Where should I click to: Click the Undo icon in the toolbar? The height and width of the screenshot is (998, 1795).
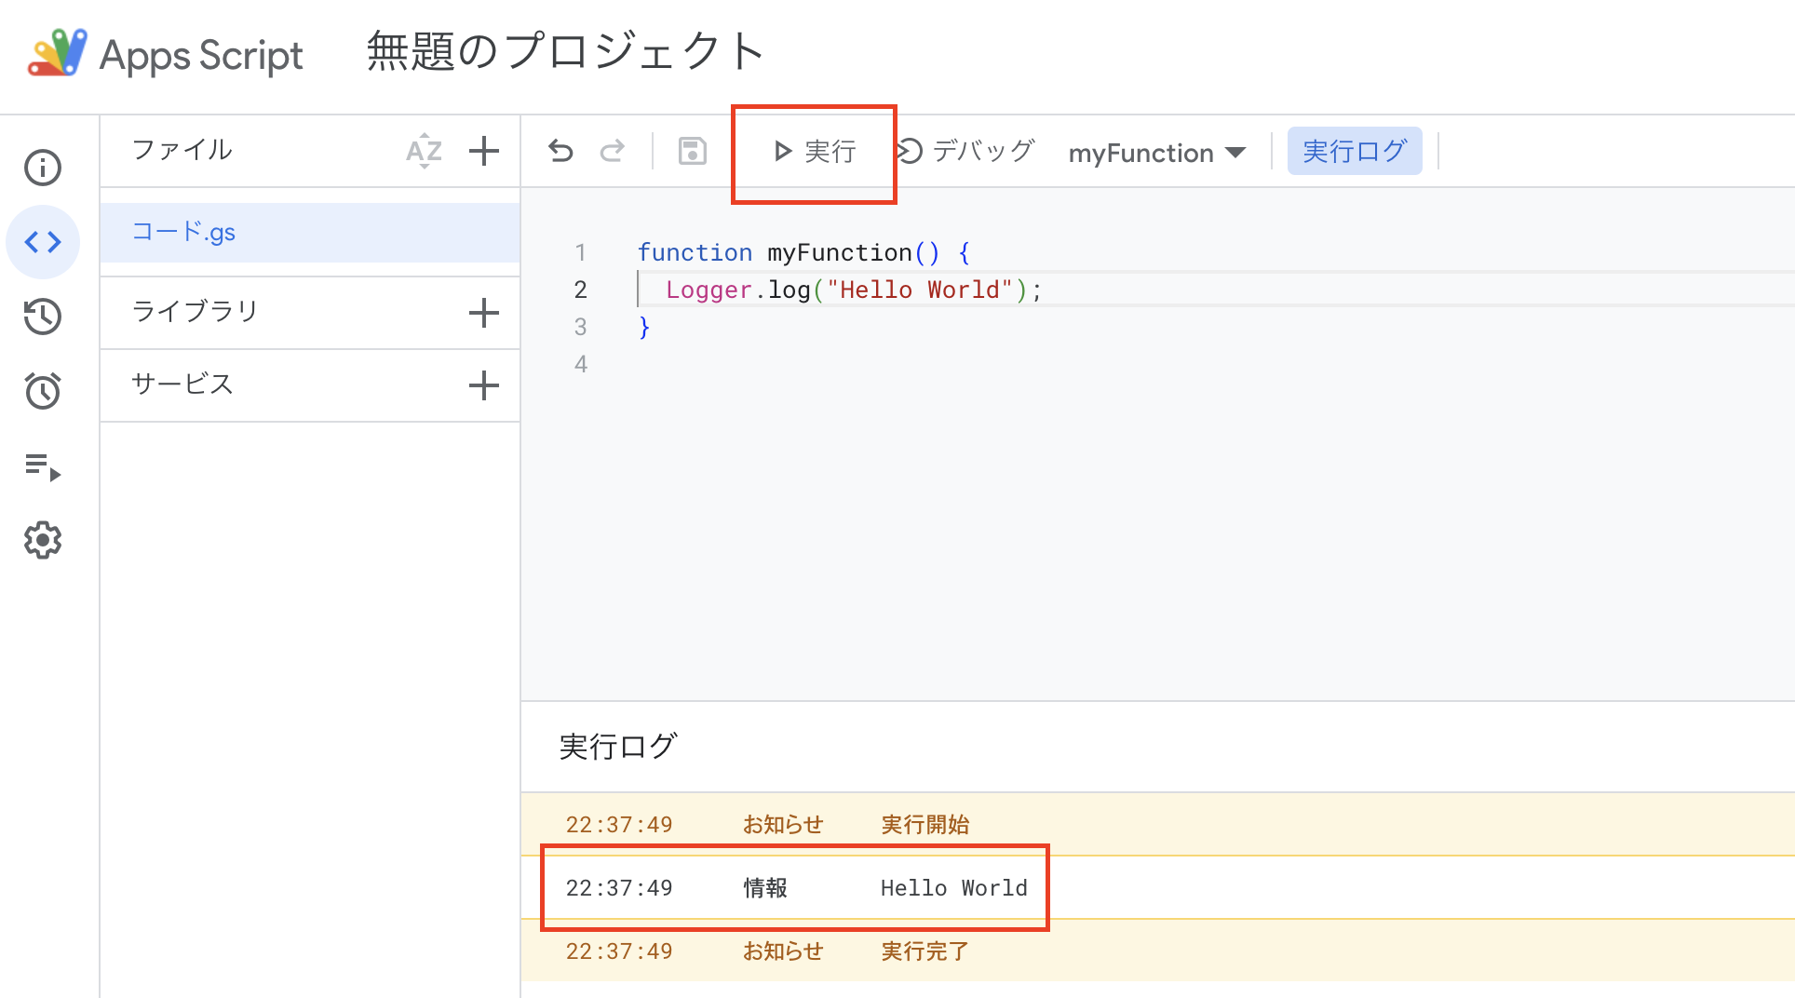coord(560,151)
